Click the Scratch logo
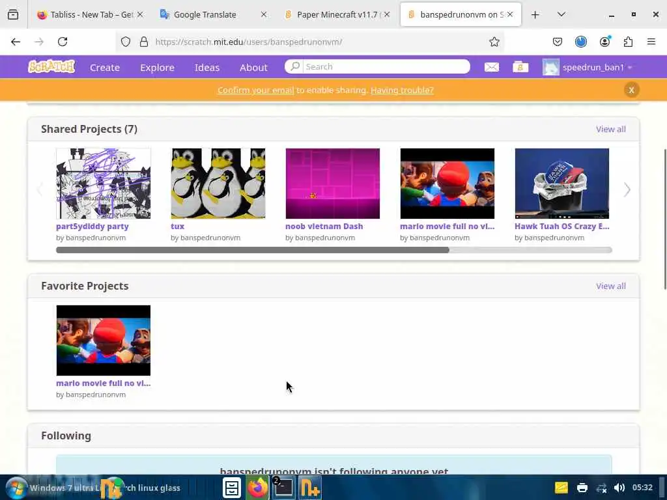 [x=51, y=67]
